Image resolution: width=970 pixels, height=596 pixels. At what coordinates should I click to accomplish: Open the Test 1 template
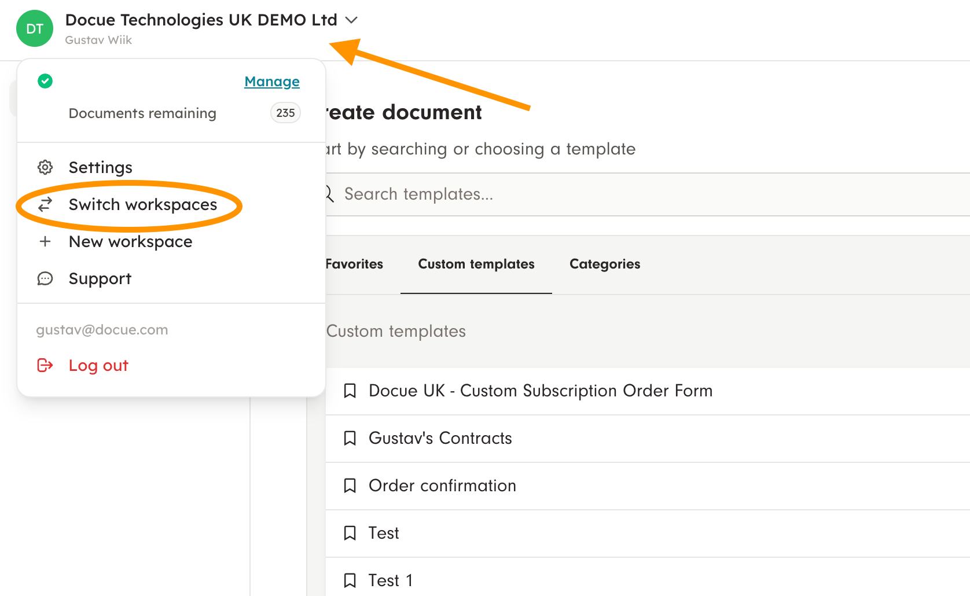391,580
